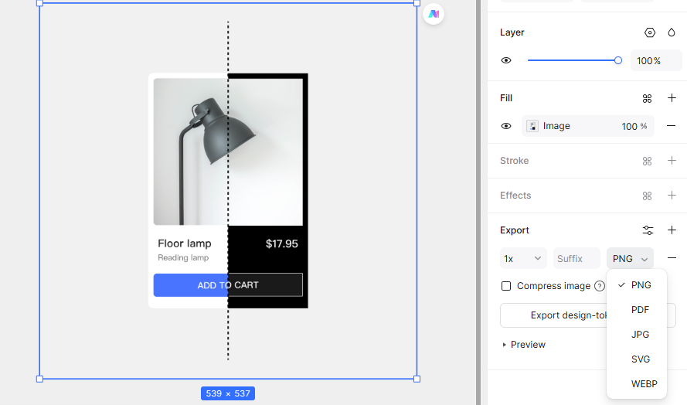Image resolution: width=687 pixels, height=405 pixels.
Task: Click the Layer section heading
Action: click(x=512, y=32)
